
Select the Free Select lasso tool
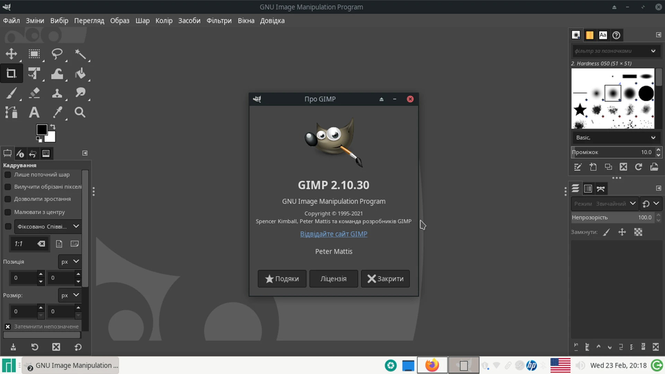(57, 54)
